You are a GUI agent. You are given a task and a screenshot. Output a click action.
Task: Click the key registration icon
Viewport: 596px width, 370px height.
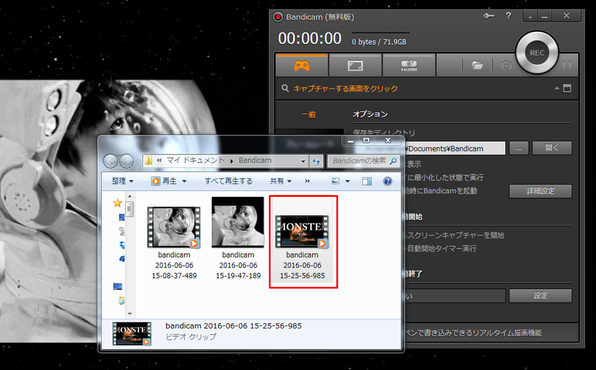[488, 16]
